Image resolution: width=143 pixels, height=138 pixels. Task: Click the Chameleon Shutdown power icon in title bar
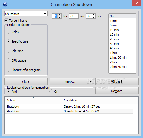5,4
